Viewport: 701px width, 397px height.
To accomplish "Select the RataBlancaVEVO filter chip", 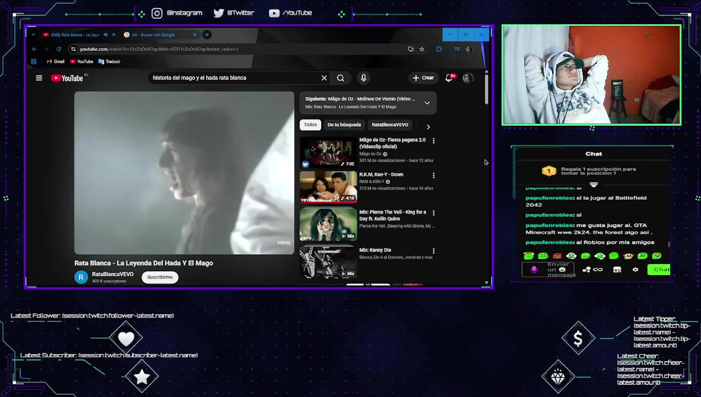I will point(390,125).
